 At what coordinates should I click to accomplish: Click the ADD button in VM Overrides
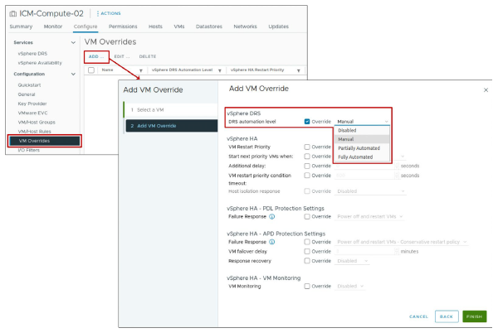point(96,56)
